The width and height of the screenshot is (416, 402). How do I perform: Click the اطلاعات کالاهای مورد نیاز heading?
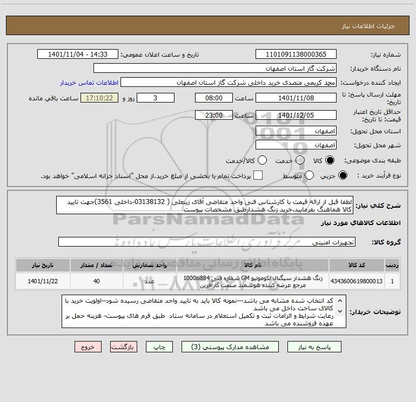pos(361,223)
